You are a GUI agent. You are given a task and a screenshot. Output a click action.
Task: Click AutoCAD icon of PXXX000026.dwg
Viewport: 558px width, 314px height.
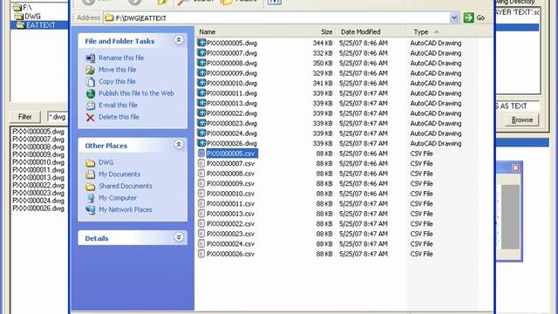click(201, 143)
